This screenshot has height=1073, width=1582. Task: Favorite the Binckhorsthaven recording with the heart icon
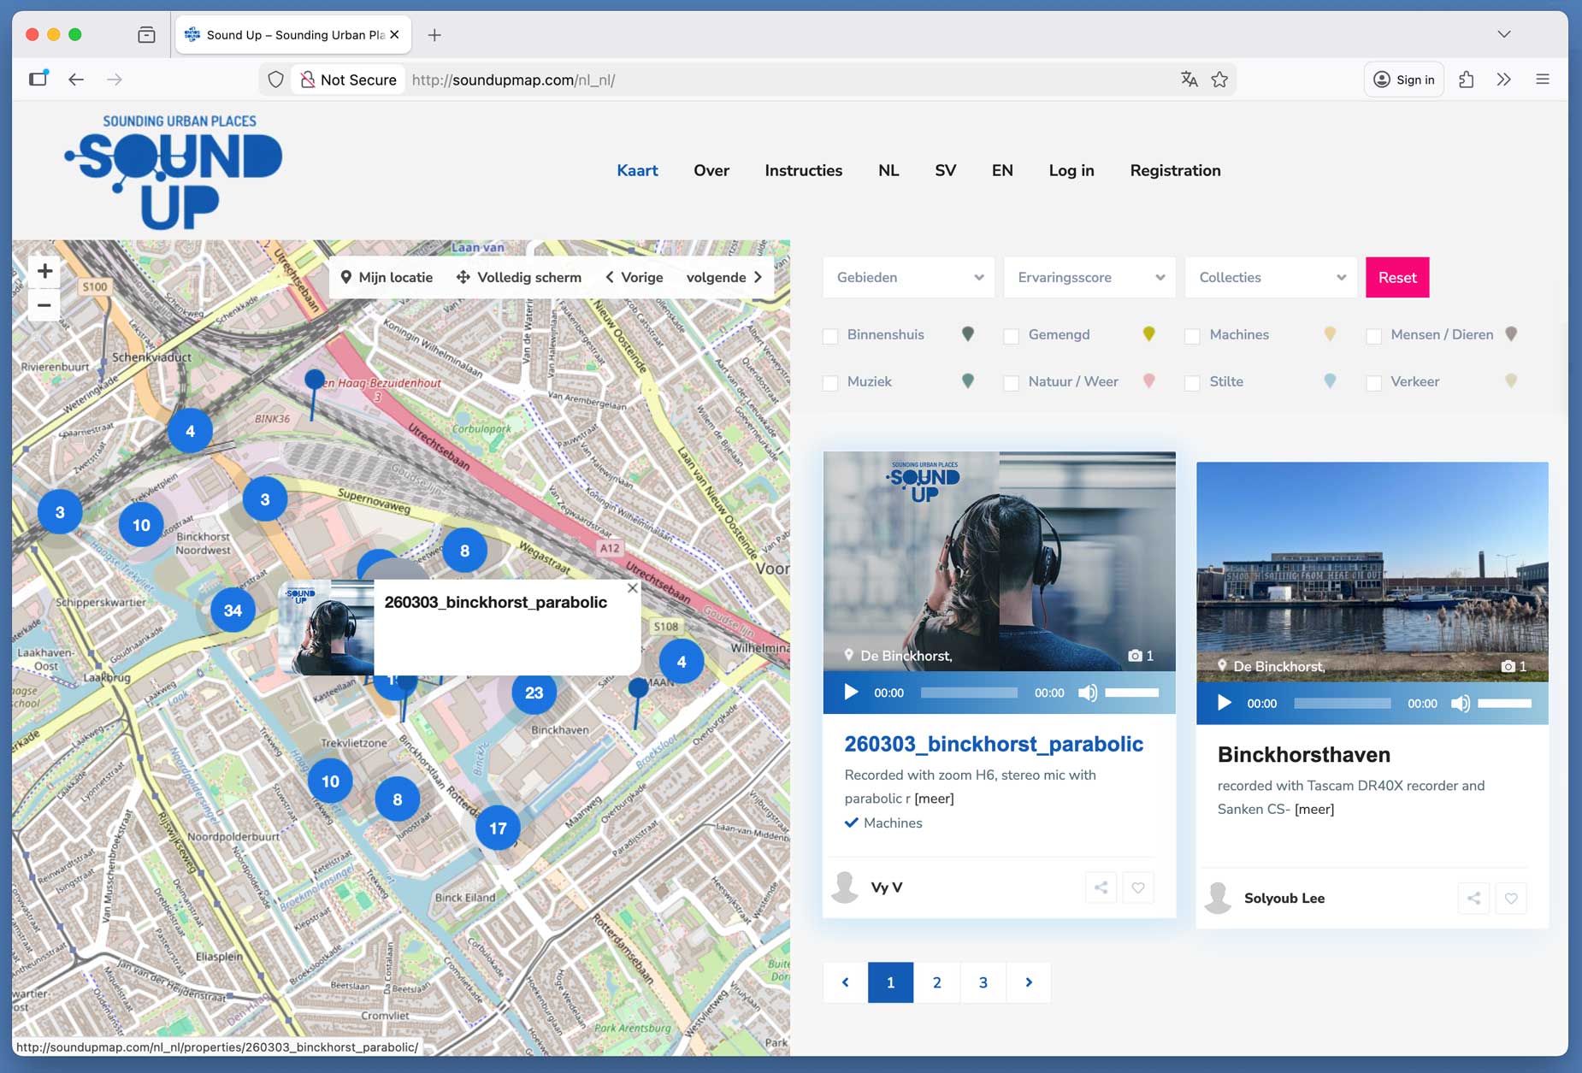[1511, 899]
